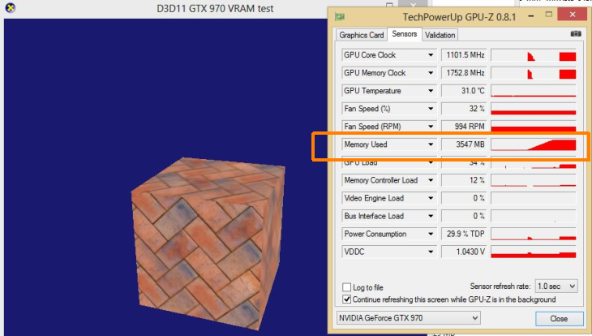Click the GPU Core Clock history graph
This screenshot has height=336, width=592.
tap(534, 55)
